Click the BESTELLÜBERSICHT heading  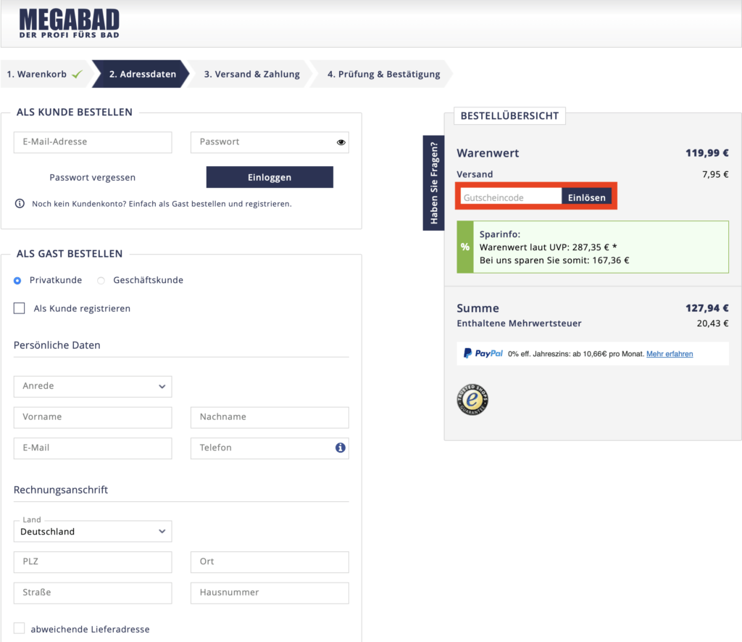click(509, 116)
